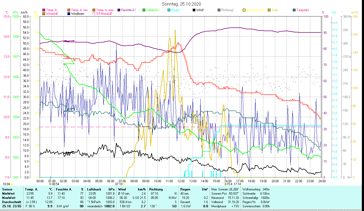Click the Temp. A. min legend swatch
364x211 pixels.
click(x=69, y=10)
